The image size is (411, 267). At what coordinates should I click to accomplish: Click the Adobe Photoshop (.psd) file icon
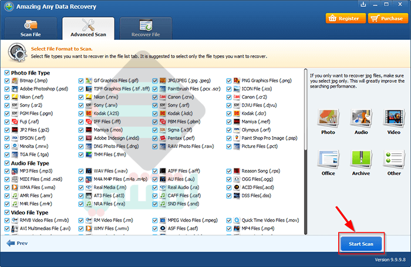[x=15, y=89]
